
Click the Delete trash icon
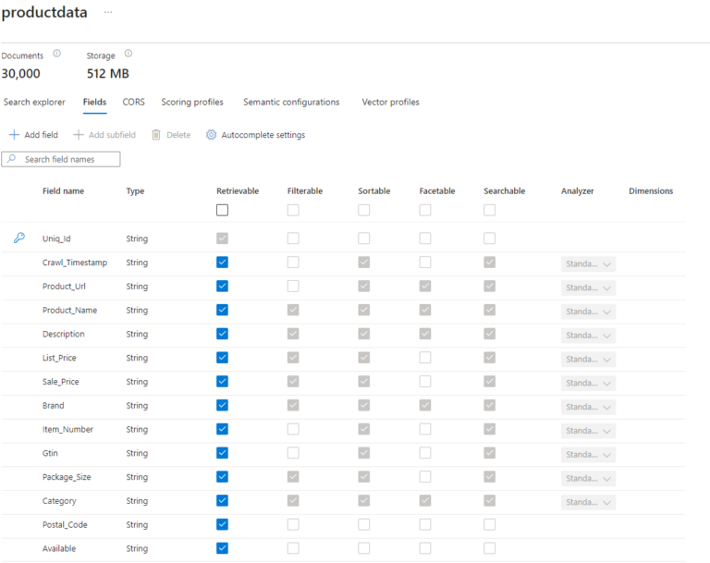pos(156,135)
